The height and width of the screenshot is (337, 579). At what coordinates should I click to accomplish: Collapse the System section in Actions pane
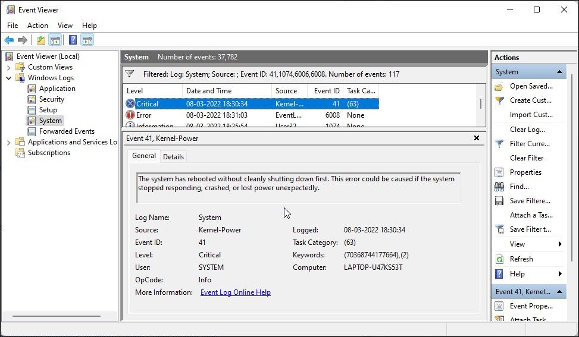pyautogui.click(x=559, y=72)
